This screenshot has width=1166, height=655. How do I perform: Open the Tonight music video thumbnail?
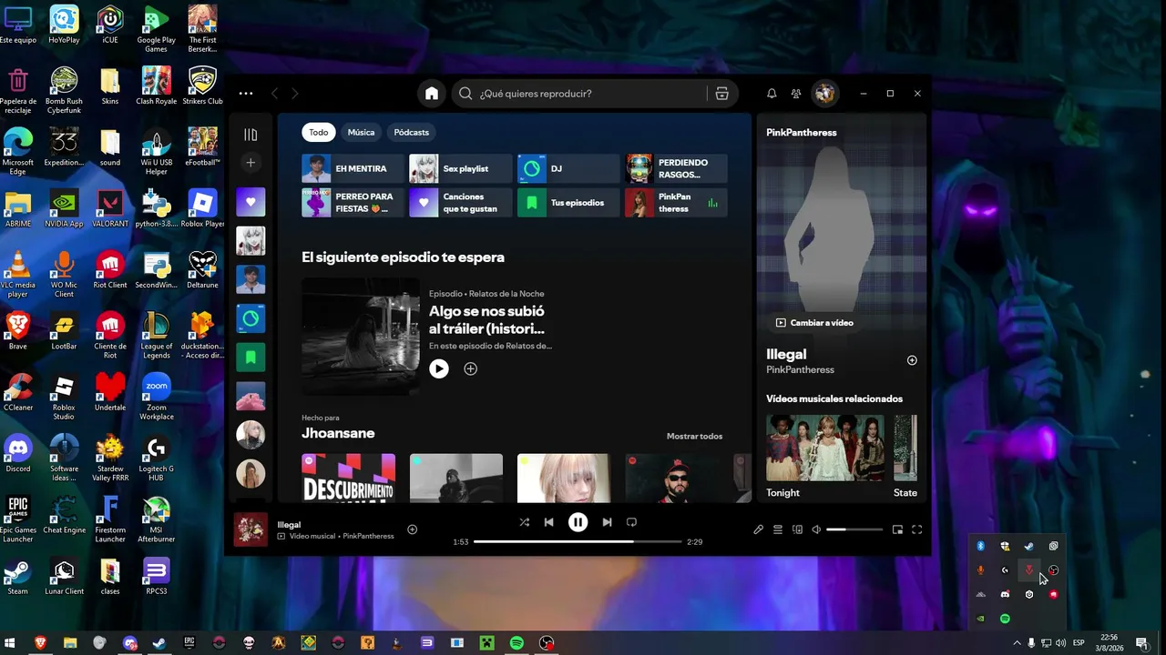point(825,448)
